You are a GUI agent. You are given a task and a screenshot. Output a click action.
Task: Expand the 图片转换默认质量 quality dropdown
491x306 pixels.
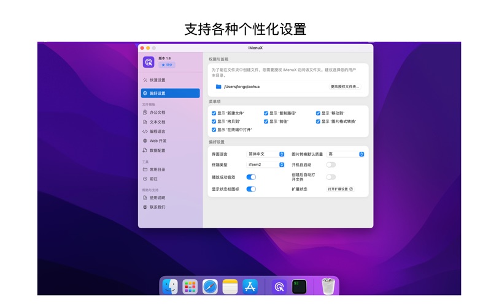tap(346, 154)
